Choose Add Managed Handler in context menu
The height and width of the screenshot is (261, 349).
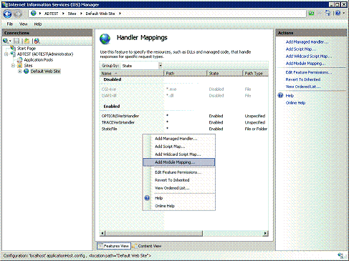pyautogui.click(x=179, y=139)
